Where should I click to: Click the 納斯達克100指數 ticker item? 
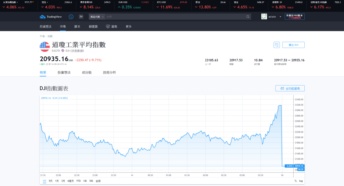tap(326, 5)
